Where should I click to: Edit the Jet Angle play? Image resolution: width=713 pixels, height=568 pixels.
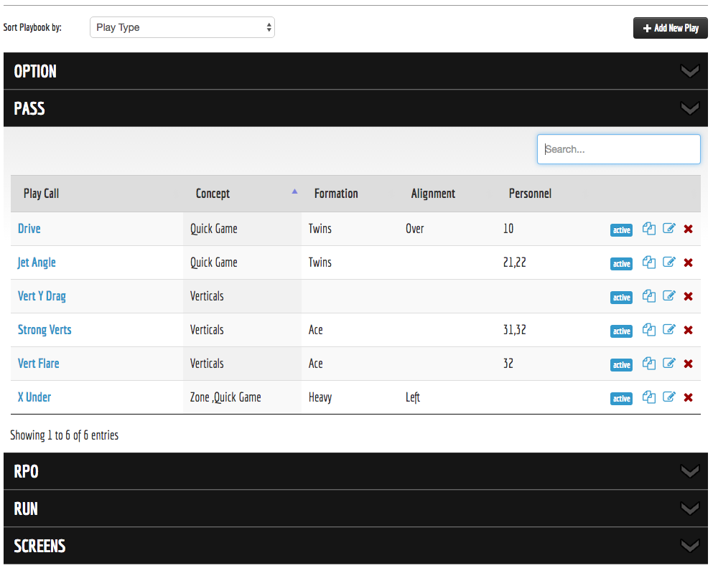pyautogui.click(x=669, y=262)
